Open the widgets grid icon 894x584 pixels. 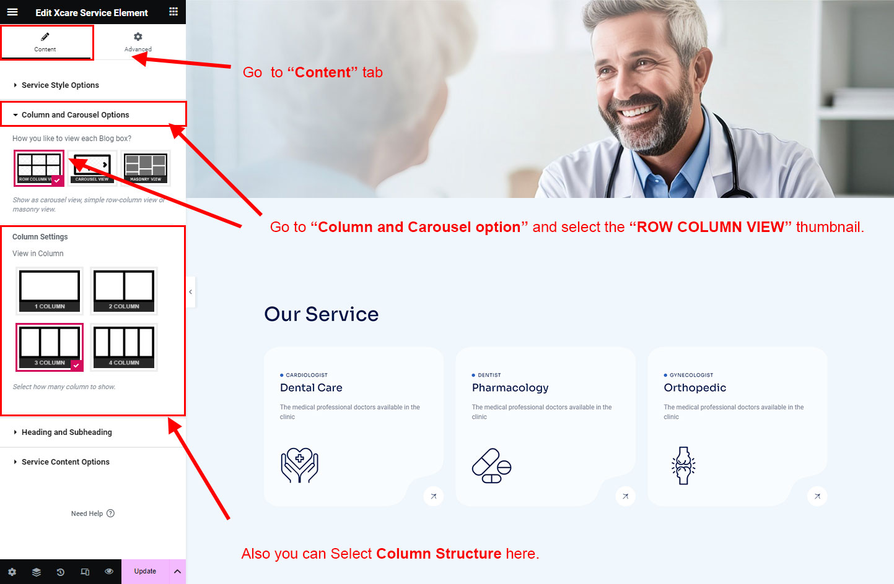pos(173,12)
